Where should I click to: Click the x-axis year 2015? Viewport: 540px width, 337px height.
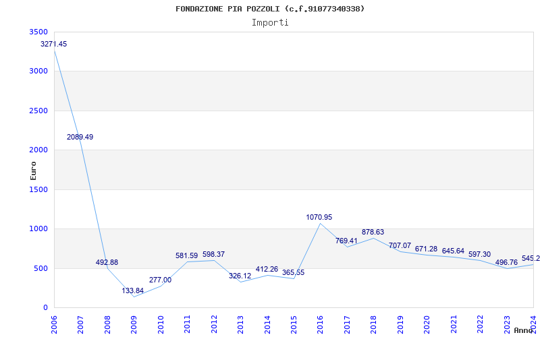coord(294,324)
